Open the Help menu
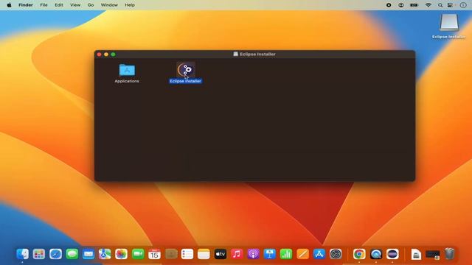Screen dimensions: 472x265 click(x=130, y=5)
